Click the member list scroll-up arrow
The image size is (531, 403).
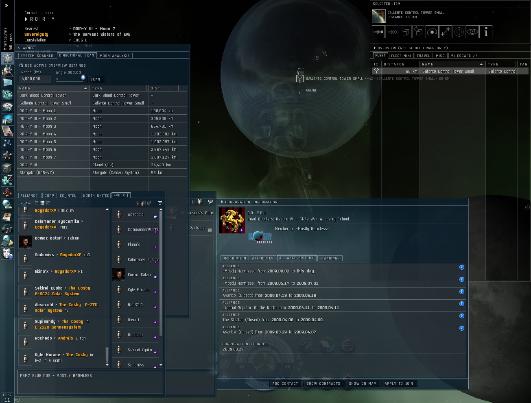(161, 209)
